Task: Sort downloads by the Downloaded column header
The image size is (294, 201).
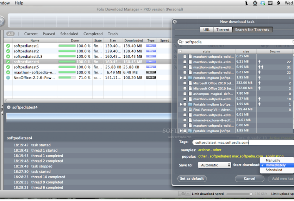Action: click(x=133, y=40)
